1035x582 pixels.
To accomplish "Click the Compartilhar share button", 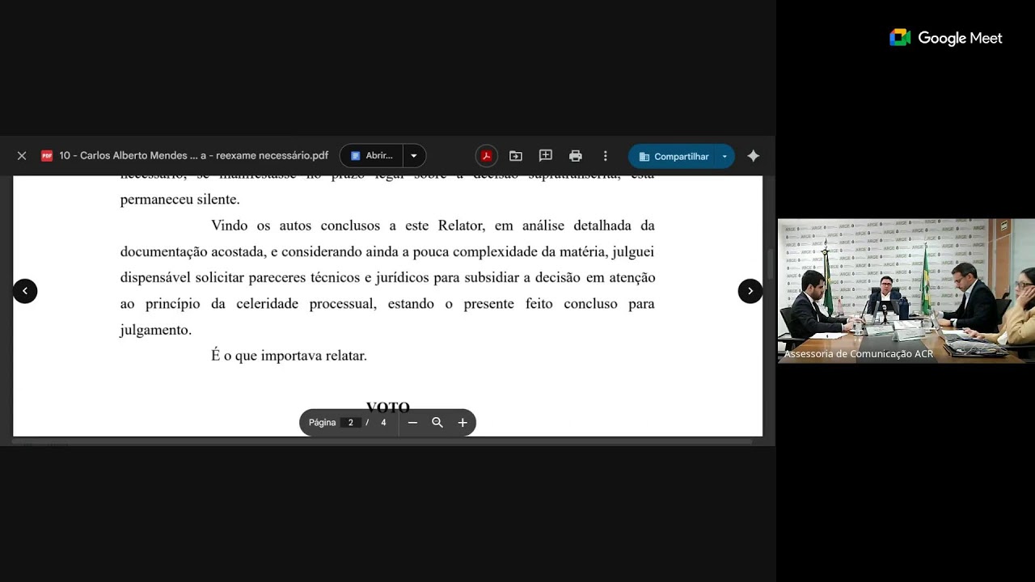I will pyautogui.click(x=673, y=156).
